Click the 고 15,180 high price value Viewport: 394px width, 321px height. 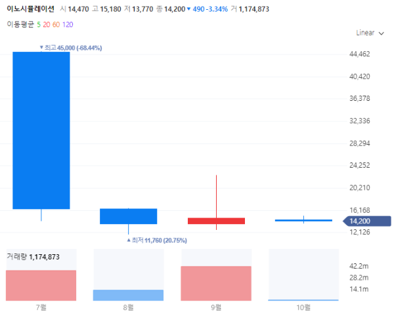tap(107, 9)
